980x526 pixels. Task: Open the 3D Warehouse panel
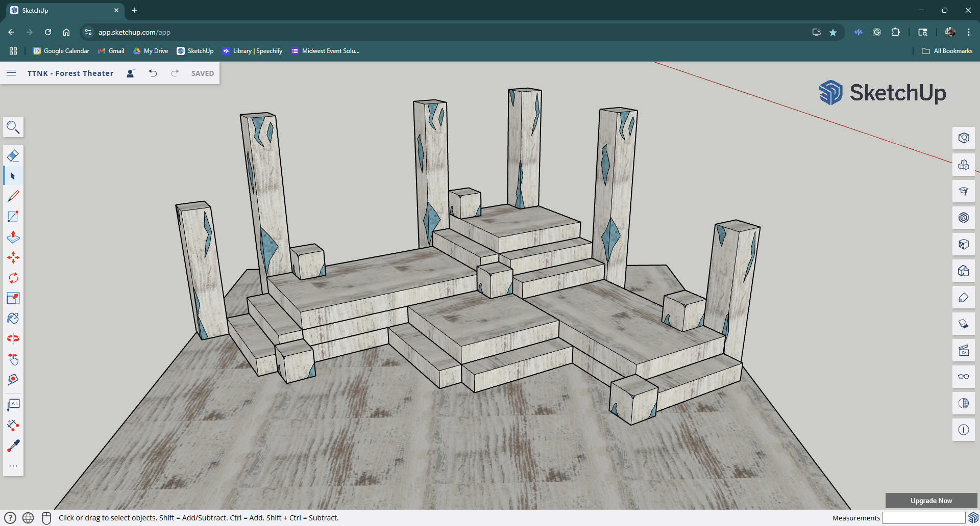964,218
